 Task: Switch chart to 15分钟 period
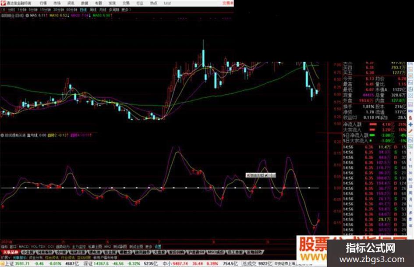coord(45,10)
